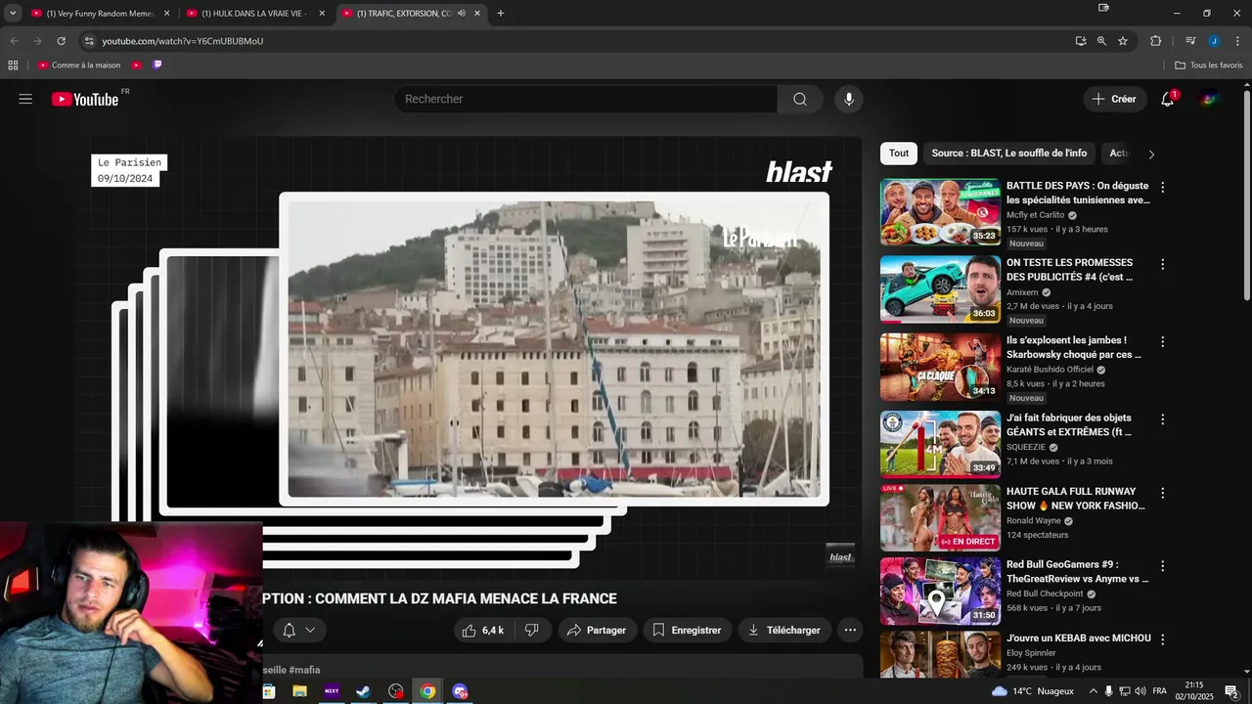Select the TRAFIC, EXTORSION tab

[411, 14]
